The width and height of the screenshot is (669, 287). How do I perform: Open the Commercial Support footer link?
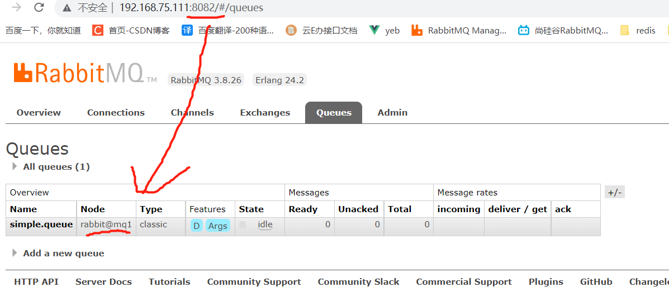click(464, 282)
